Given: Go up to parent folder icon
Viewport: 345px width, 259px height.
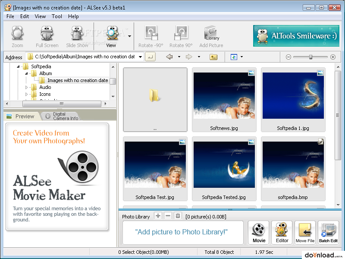Looking at the screenshot, I should pos(213,57).
